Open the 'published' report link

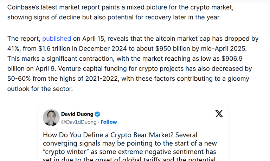point(57,39)
